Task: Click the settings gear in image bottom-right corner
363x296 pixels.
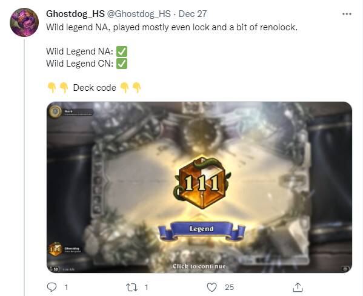Action: point(345,269)
